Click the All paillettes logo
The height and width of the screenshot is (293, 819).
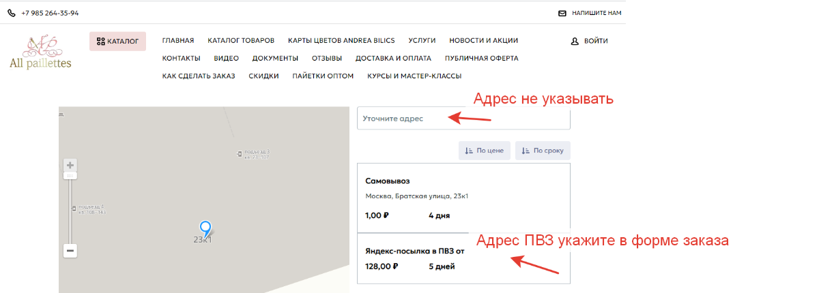click(x=40, y=52)
